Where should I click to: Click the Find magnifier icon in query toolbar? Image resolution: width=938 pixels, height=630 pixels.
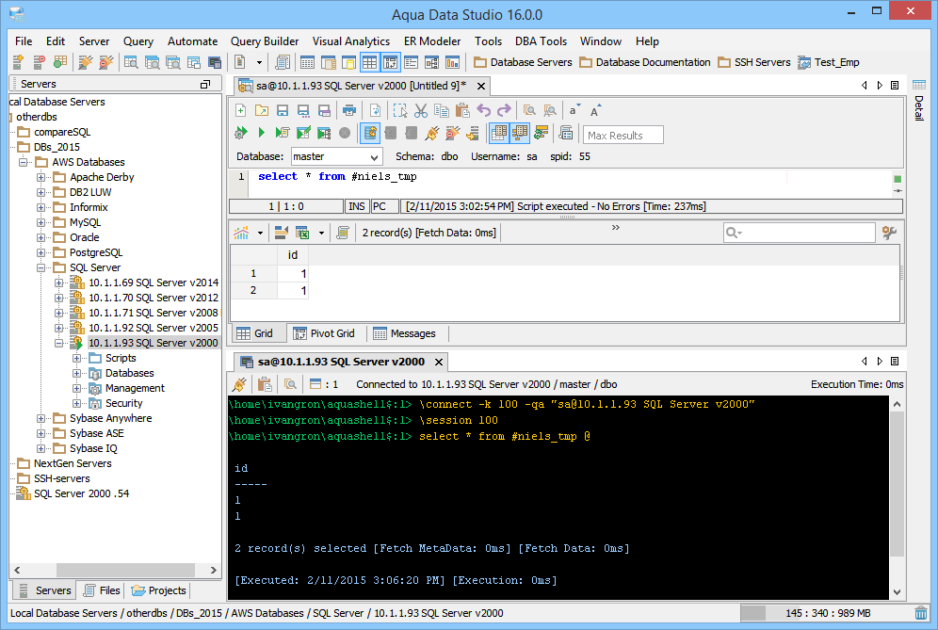tap(529, 111)
